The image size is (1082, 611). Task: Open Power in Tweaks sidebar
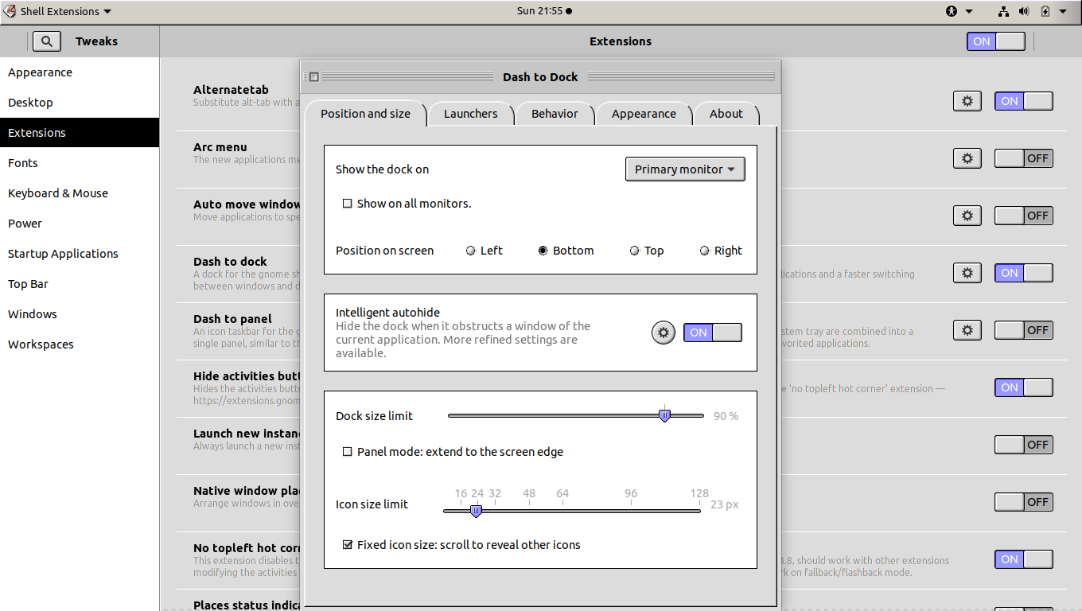coord(80,224)
